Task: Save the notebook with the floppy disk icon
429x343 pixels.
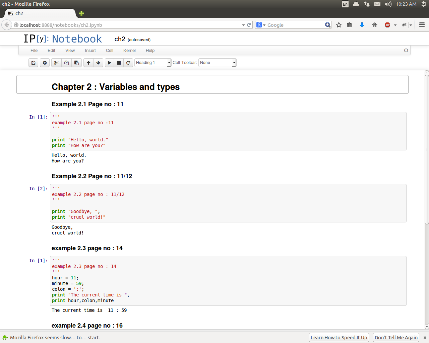Action: click(33, 63)
